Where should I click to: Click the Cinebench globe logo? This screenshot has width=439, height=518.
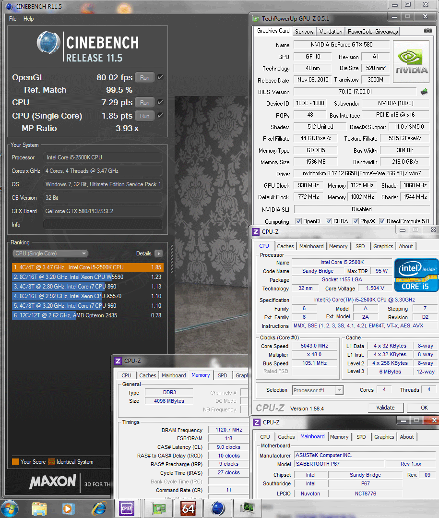click(x=48, y=42)
